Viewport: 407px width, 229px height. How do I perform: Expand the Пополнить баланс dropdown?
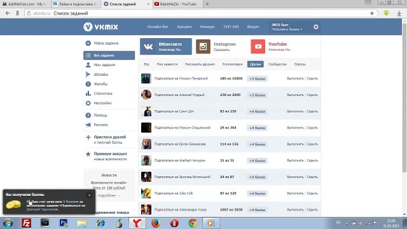click(x=287, y=29)
